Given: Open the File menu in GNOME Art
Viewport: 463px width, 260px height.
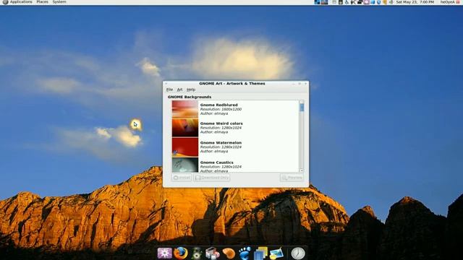Looking at the screenshot, I should tap(169, 90).
